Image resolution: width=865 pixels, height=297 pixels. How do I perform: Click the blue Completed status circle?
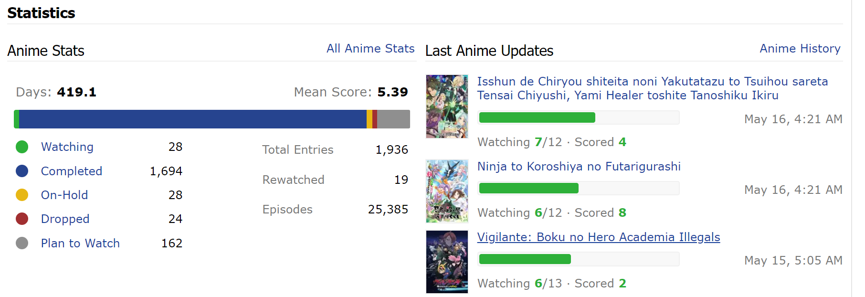pyautogui.click(x=22, y=171)
